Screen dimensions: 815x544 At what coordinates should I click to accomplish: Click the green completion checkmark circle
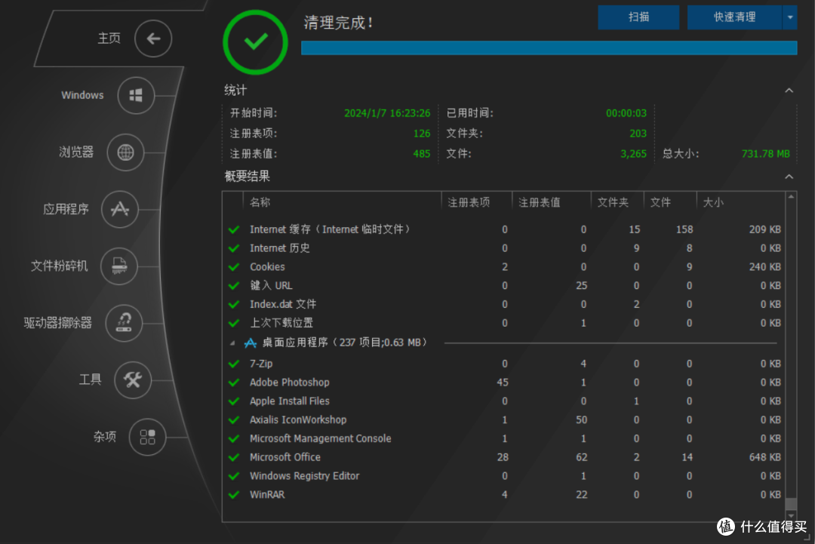[x=255, y=42]
